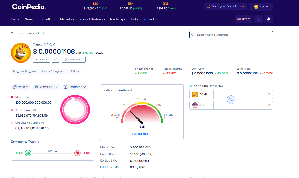Click BONK icon in converter

point(195,94)
